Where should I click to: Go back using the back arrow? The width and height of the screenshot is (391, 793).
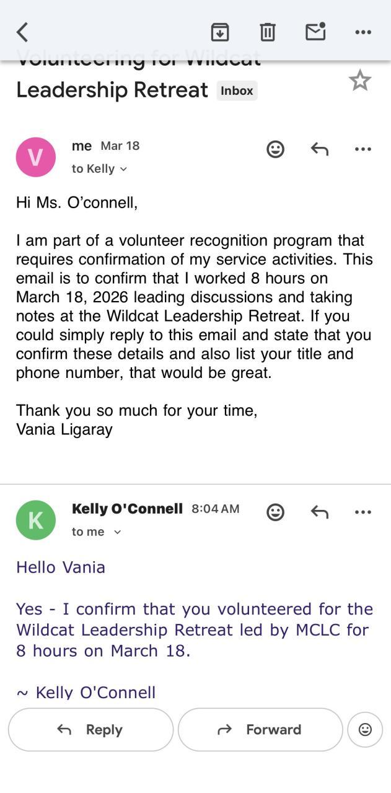click(x=22, y=32)
